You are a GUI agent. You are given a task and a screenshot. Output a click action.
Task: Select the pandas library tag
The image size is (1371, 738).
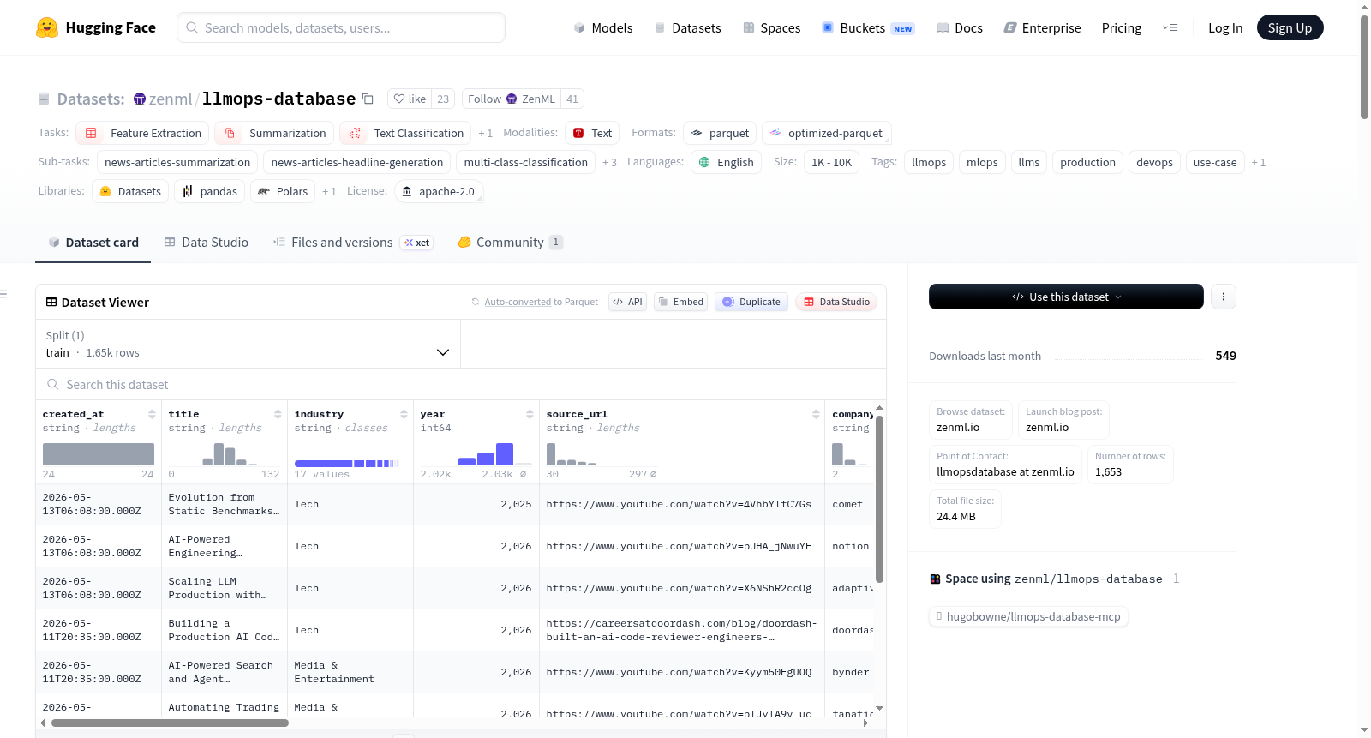(210, 191)
